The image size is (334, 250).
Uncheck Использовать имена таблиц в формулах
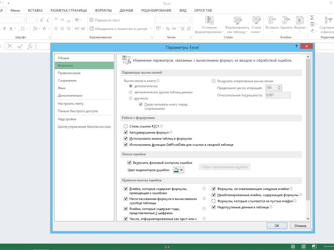[x=126, y=139]
